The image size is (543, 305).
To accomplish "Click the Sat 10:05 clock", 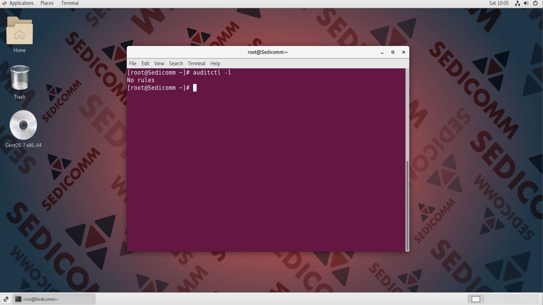I will [x=499, y=3].
